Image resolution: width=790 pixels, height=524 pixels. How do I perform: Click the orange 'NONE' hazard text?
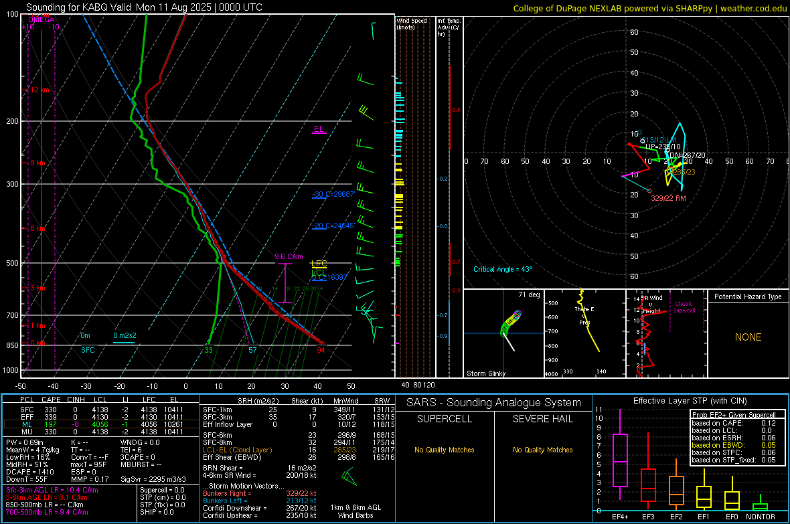tap(748, 337)
